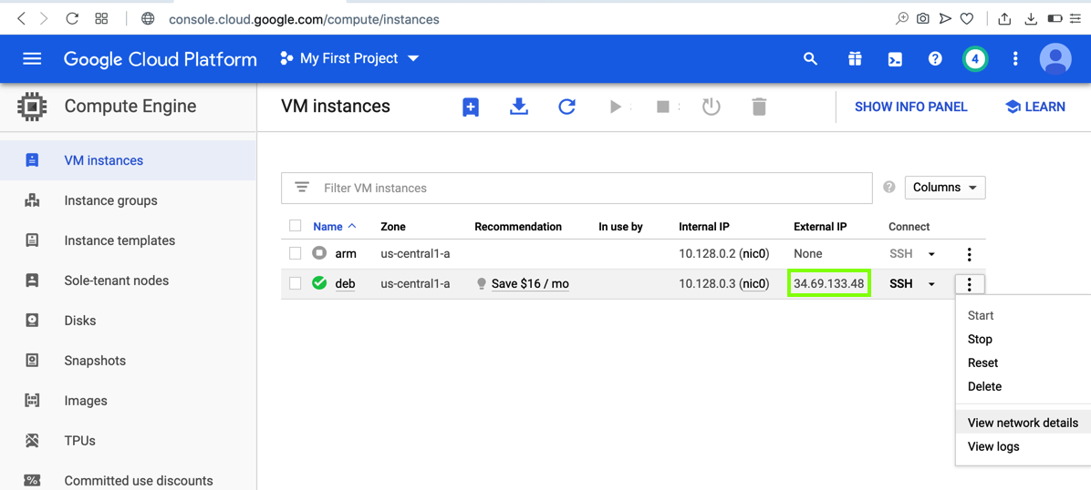Click nic0 link for deb internal IP
The height and width of the screenshot is (490, 1091).
[754, 283]
